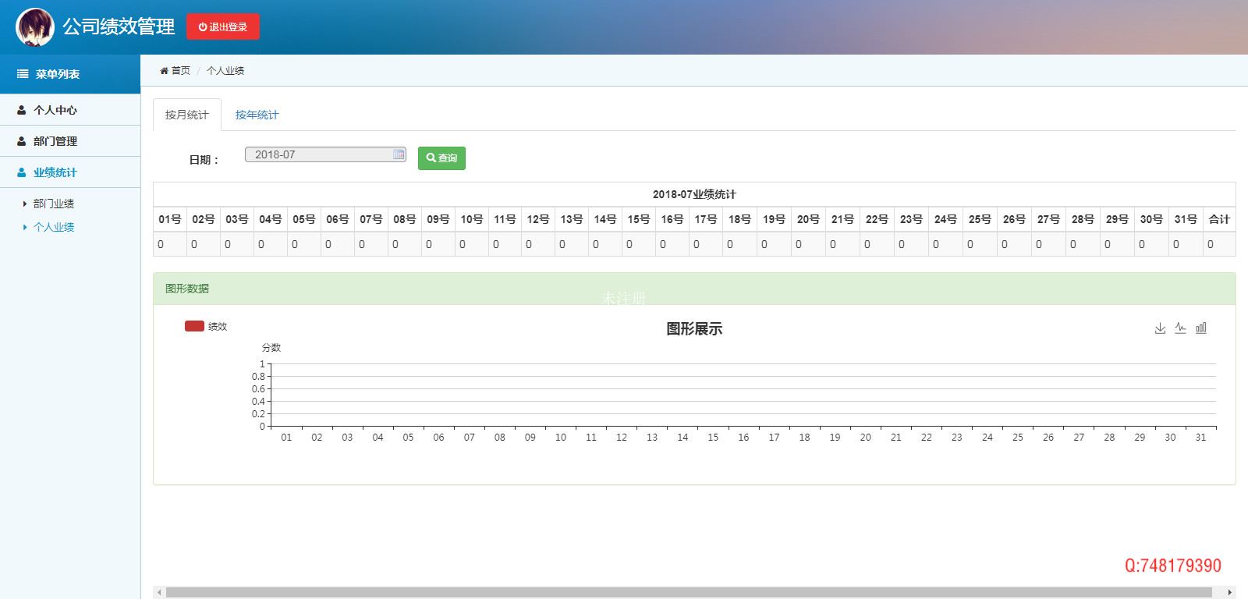
Task: Open the 部门业绩 submenu item
Action: (54, 204)
